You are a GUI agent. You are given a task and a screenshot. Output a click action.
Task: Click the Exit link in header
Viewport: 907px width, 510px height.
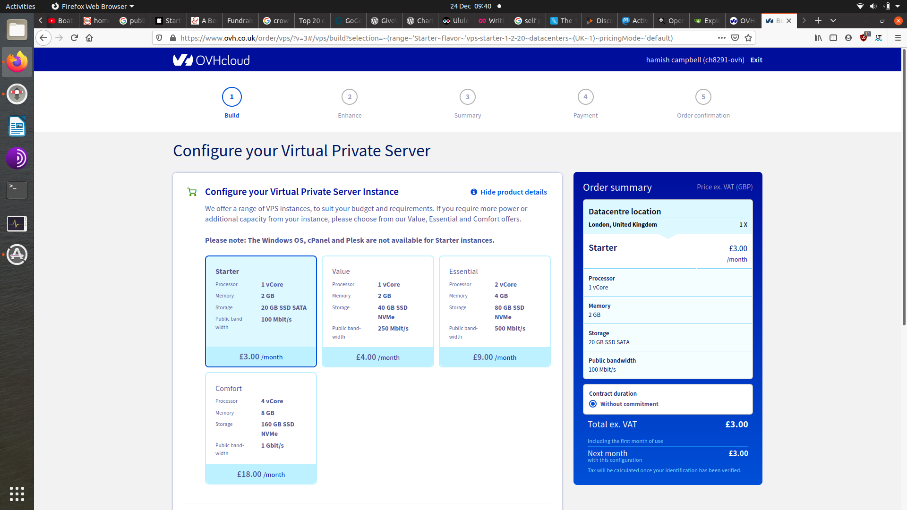(x=756, y=60)
